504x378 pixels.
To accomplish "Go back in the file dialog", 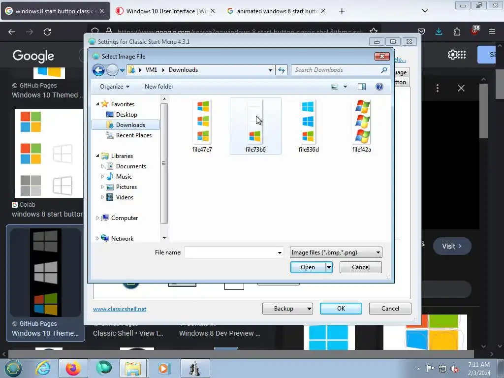I will (x=98, y=70).
